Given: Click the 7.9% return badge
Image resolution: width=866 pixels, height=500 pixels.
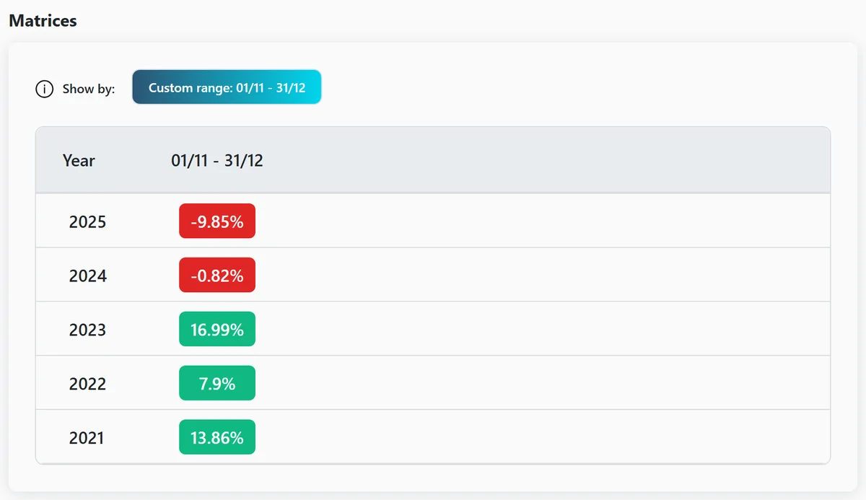Looking at the screenshot, I should pyautogui.click(x=217, y=384).
